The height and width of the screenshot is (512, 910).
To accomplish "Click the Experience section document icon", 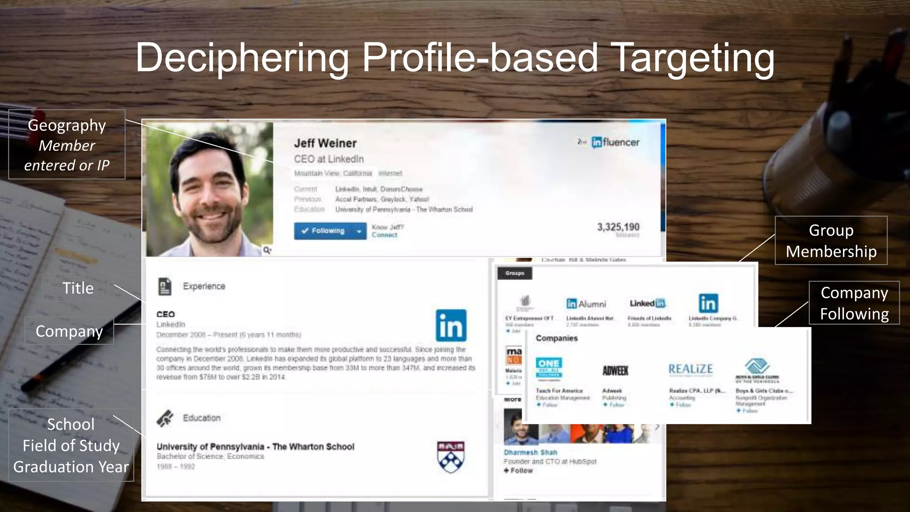I will click(x=165, y=286).
